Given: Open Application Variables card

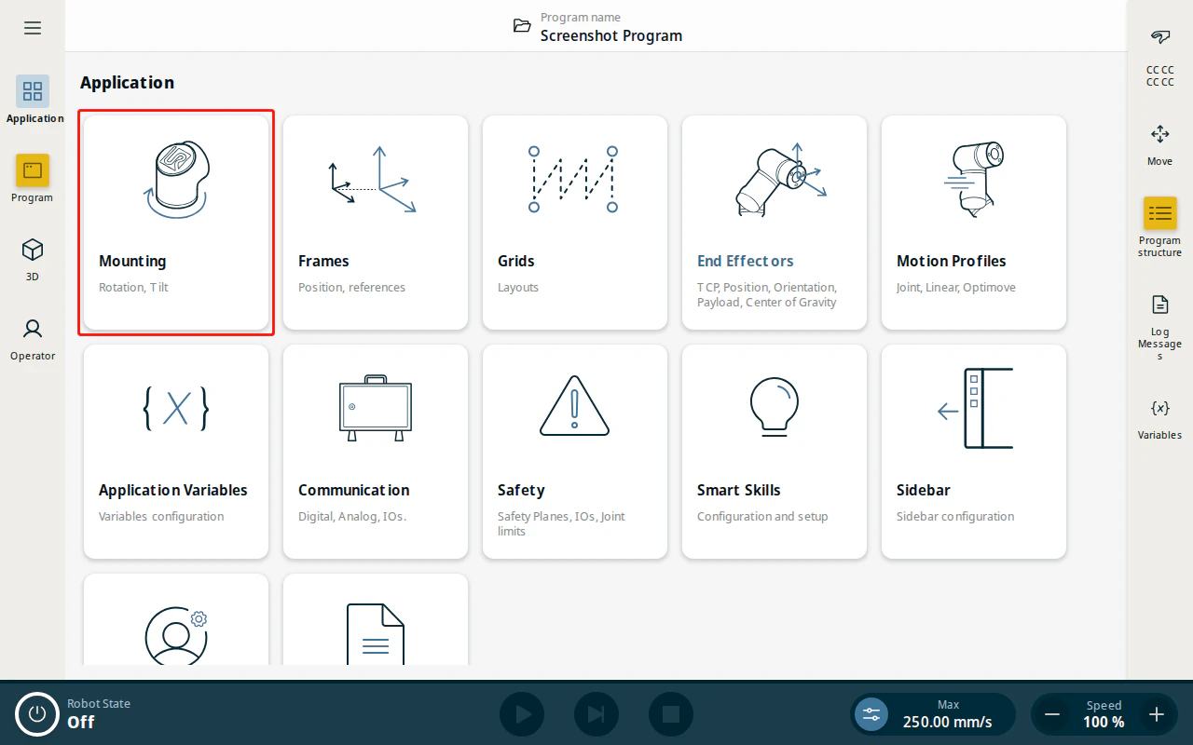Looking at the screenshot, I should (x=176, y=452).
